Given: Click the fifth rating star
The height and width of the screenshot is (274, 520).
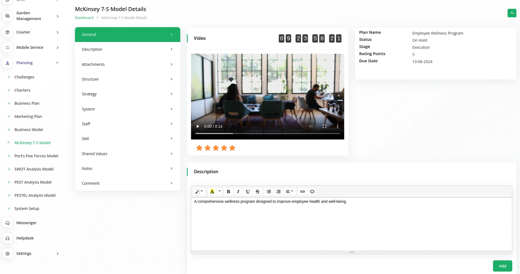Looking at the screenshot, I should [x=232, y=148].
